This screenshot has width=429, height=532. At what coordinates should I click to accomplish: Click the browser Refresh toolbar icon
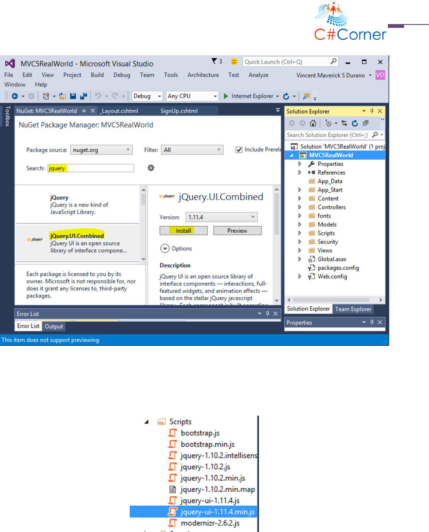[x=286, y=96]
